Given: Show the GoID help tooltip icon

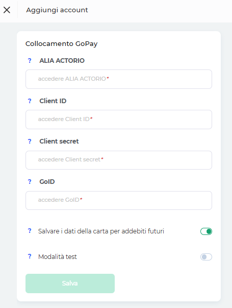Looking at the screenshot, I should (x=30, y=182).
